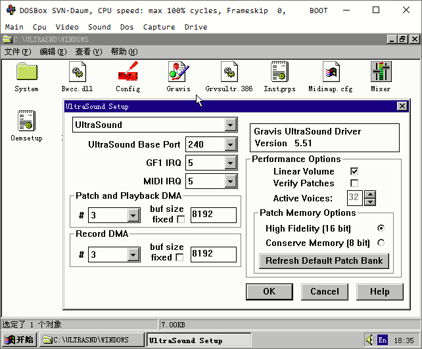Open the UltraSound Base Port dropdown
This screenshot has width=422, height=349.
(x=230, y=144)
